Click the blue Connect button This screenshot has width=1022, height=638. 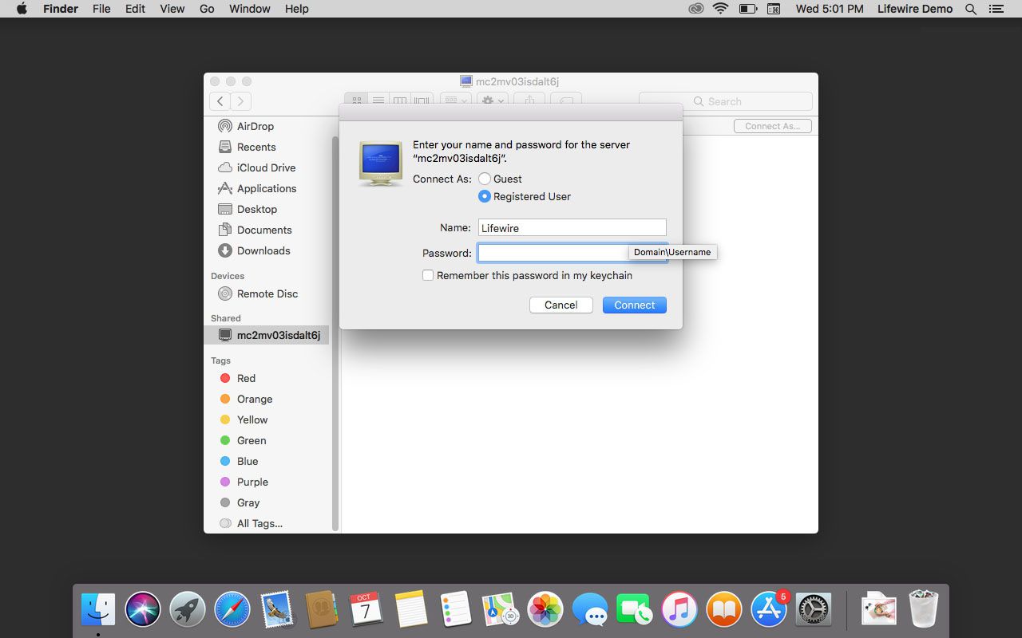[x=635, y=305]
